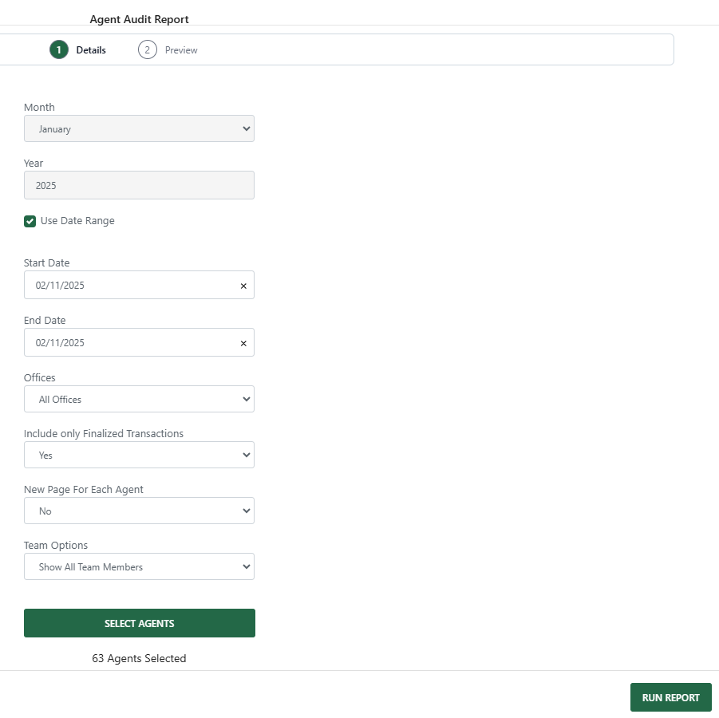Open the Show All Team Members dropdown
The image size is (719, 718).
click(140, 566)
